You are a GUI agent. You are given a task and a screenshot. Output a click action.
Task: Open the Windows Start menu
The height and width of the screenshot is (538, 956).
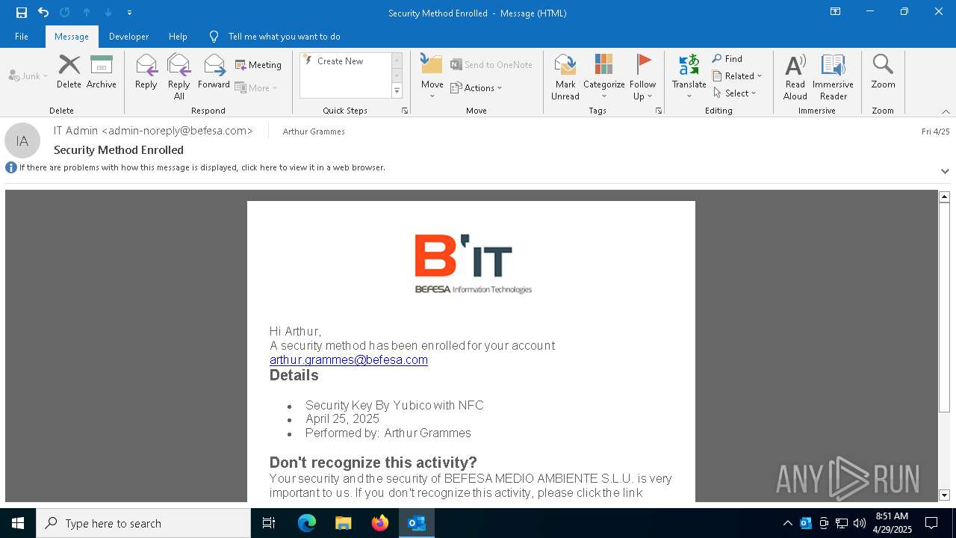18,523
